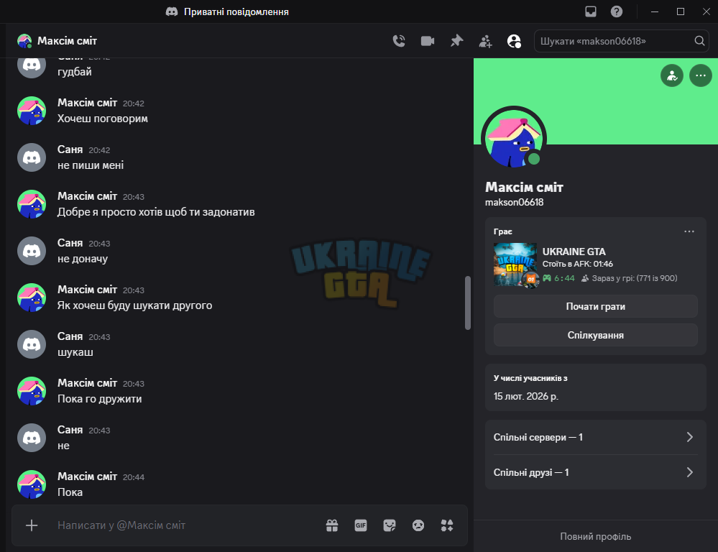Click Саня avatar beside 'не пиши мені'
Viewport: 718px width, 552px height.
[32, 157]
